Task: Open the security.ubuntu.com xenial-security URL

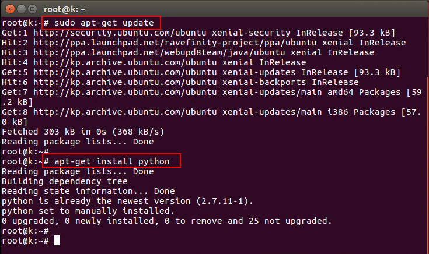Action: 120,33
